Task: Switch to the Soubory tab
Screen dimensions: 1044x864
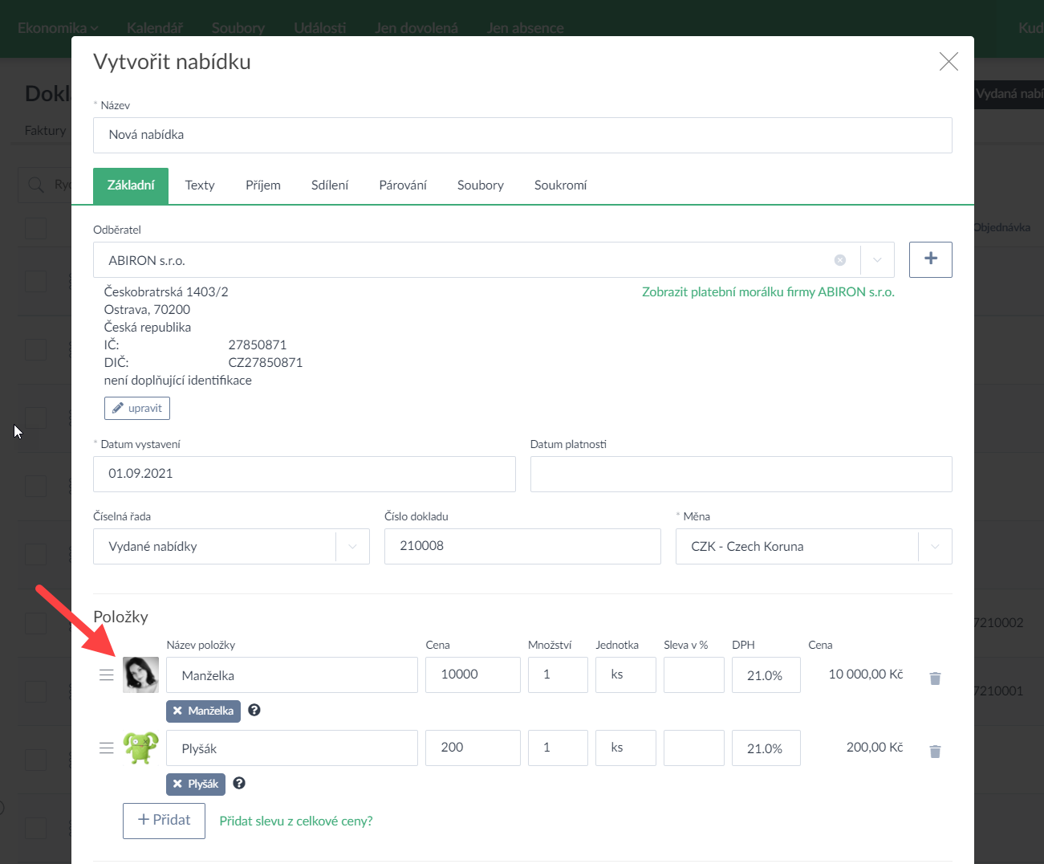Action: click(481, 185)
